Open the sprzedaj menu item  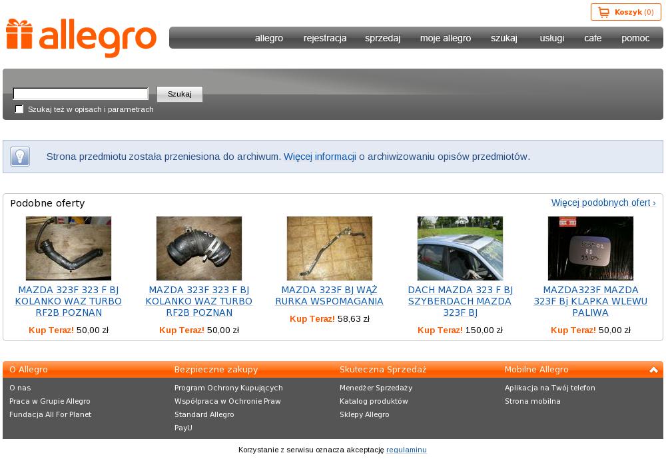pyautogui.click(x=382, y=38)
